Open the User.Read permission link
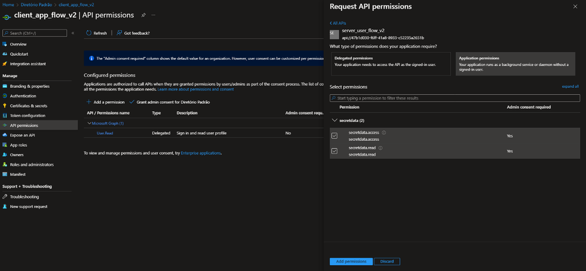Viewport: 586px width, 271px height. click(104, 133)
